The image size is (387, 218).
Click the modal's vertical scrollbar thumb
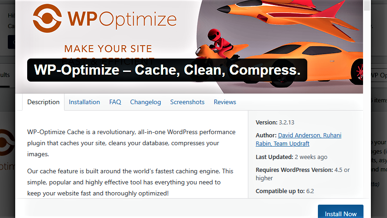point(367,5)
